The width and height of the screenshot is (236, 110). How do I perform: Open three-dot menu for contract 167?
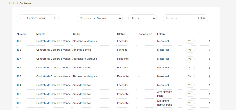point(209,59)
